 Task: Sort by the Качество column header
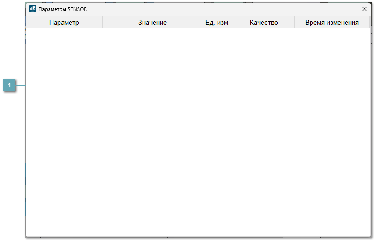pos(263,23)
